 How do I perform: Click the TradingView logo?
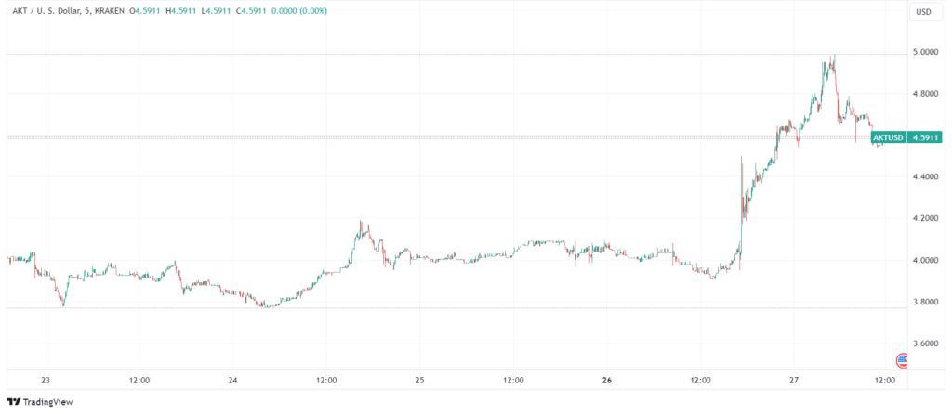(x=39, y=401)
